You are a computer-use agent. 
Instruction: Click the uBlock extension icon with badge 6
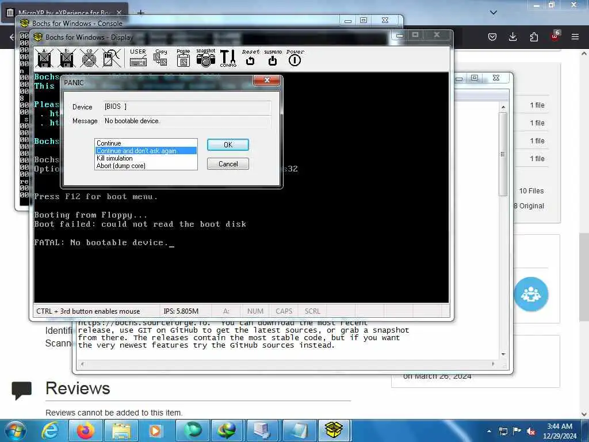pos(554,36)
